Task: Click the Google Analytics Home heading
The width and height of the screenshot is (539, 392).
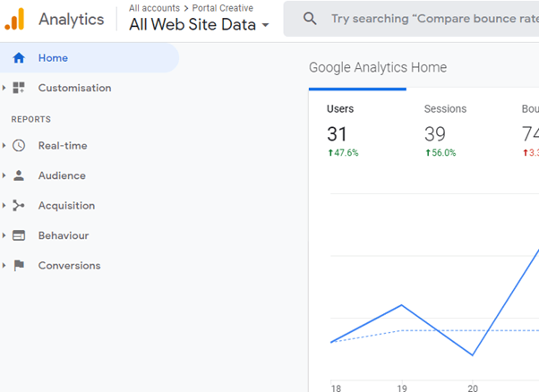Action: pos(378,67)
